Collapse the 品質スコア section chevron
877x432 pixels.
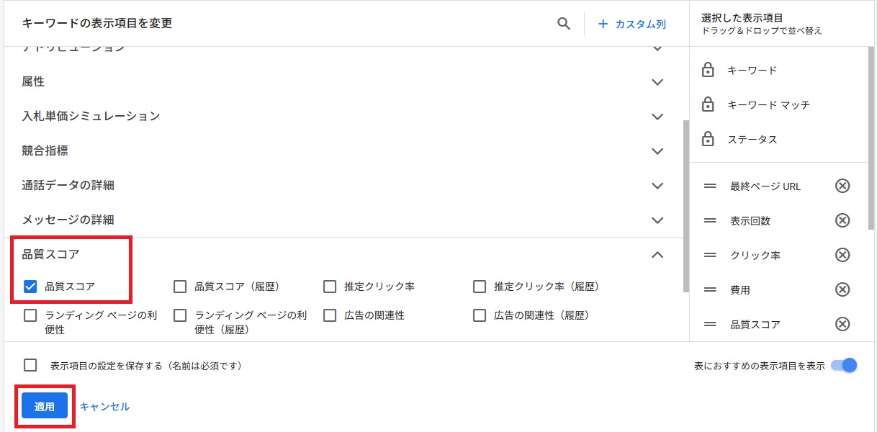coord(657,254)
